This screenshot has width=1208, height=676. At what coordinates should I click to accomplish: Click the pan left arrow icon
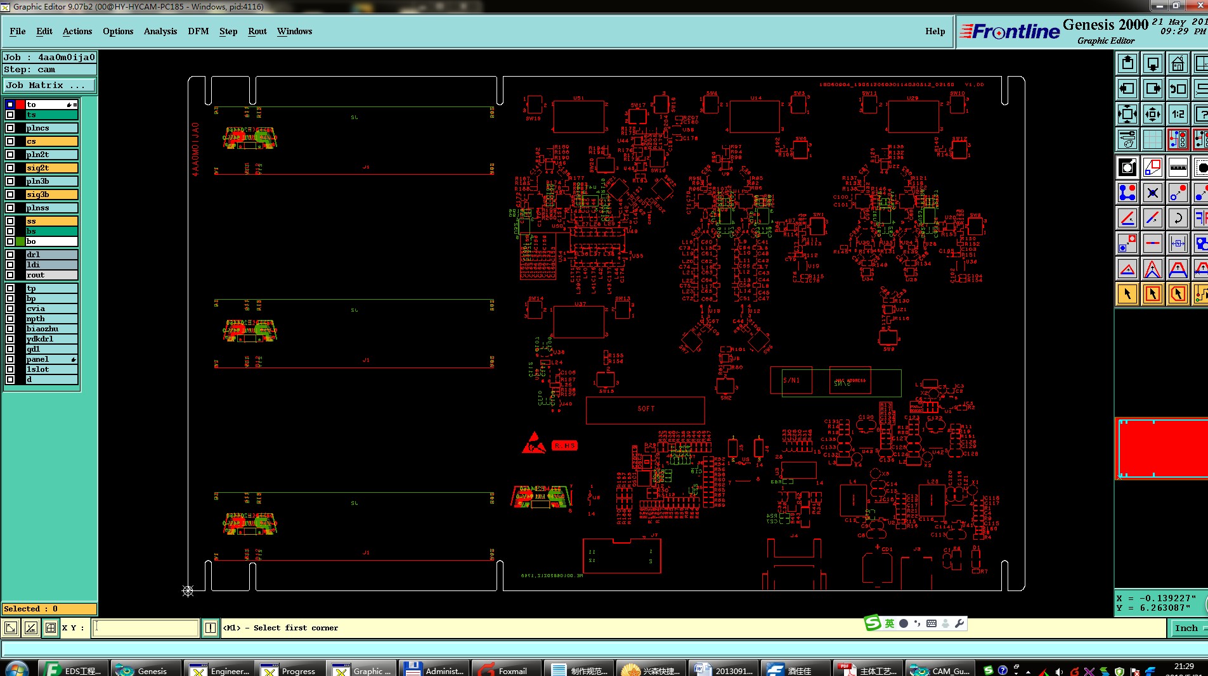point(1127,89)
